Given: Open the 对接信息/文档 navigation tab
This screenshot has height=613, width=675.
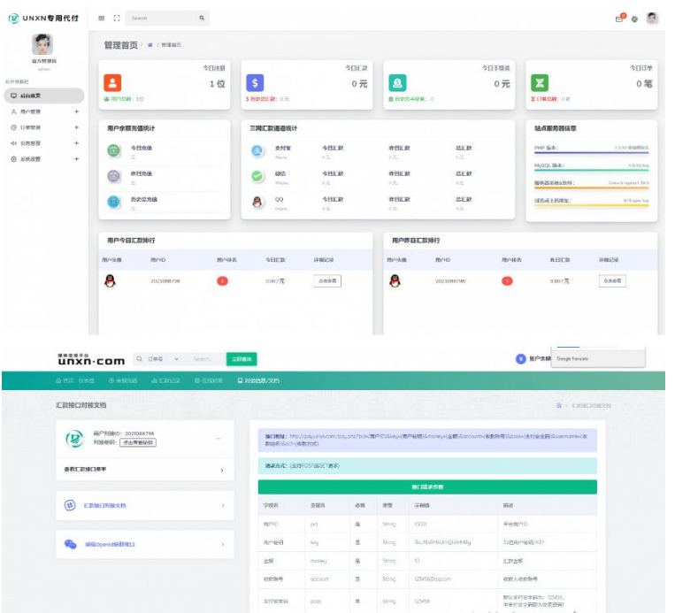Looking at the screenshot, I should 257,380.
